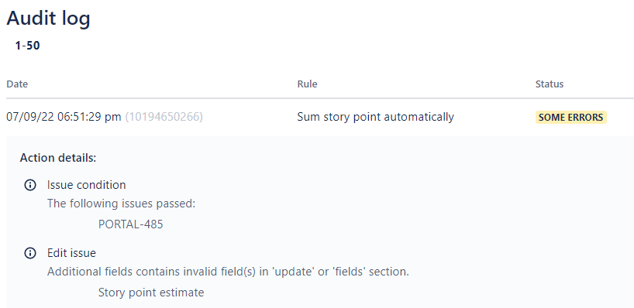The height and width of the screenshot is (308, 634).
Task: Click the 'The following issues passed' text
Action: coord(122,204)
